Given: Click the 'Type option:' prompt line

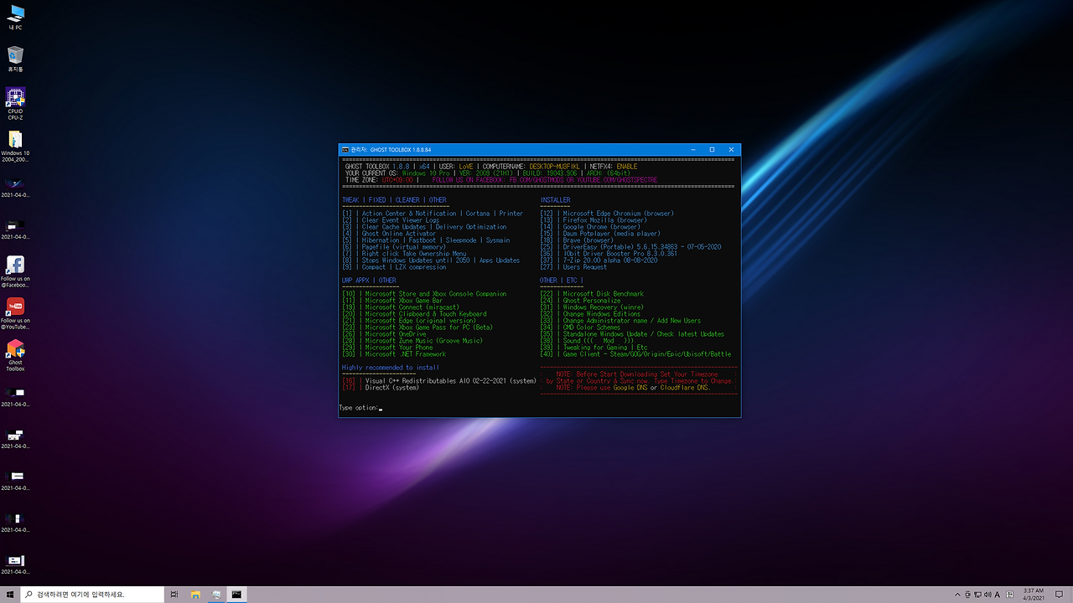Looking at the screenshot, I should pyautogui.click(x=360, y=408).
